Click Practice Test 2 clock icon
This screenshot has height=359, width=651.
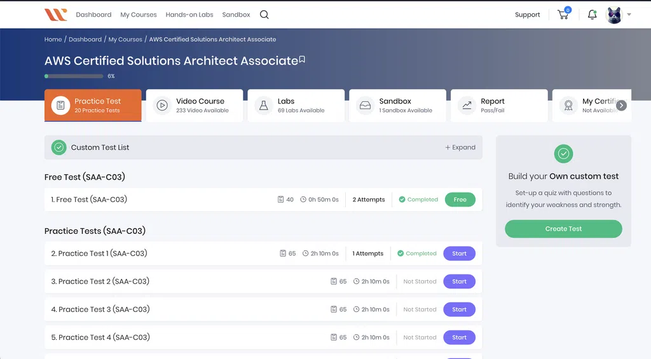tap(356, 281)
